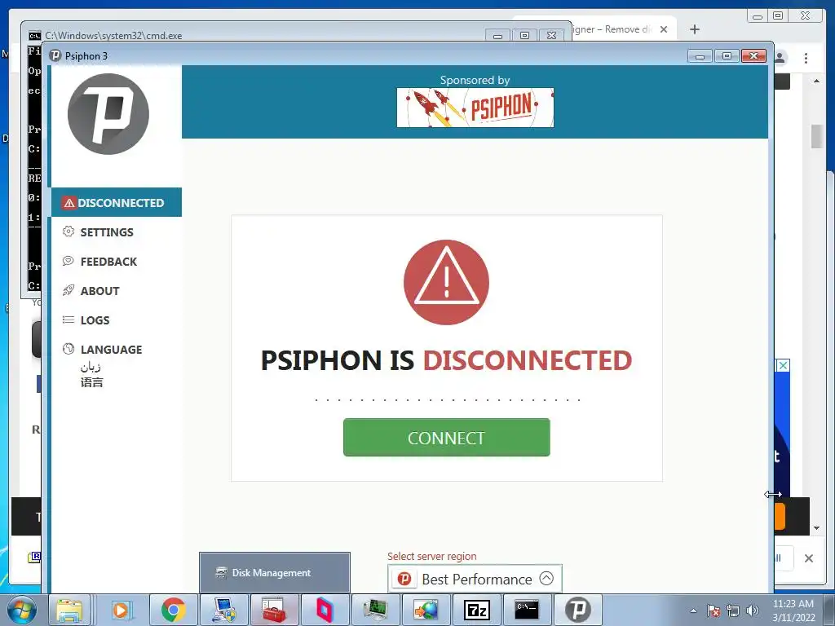Launch the media player taskbar icon
The width and height of the screenshot is (835, 626).
(x=121, y=610)
